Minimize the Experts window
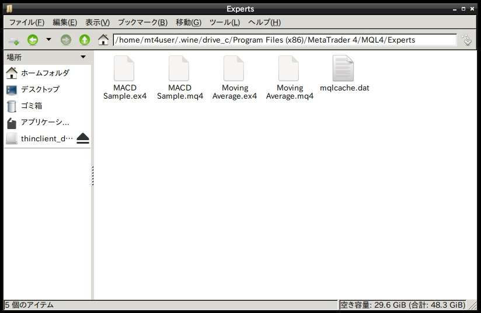 coord(455,9)
